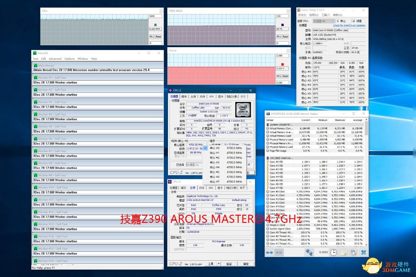Click the HWiNFO network remote monitoring icon
Screen dimensions: 416x277
point(309,252)
